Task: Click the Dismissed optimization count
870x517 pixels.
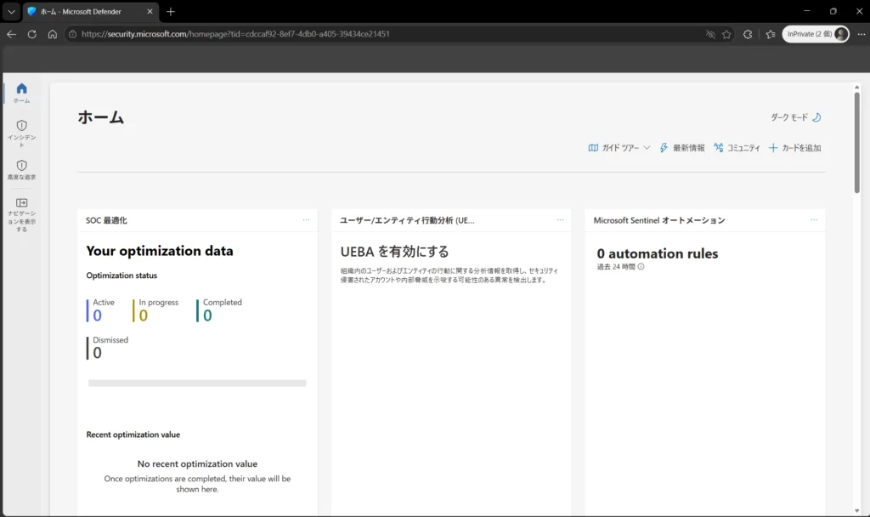Action: (97, 353)
